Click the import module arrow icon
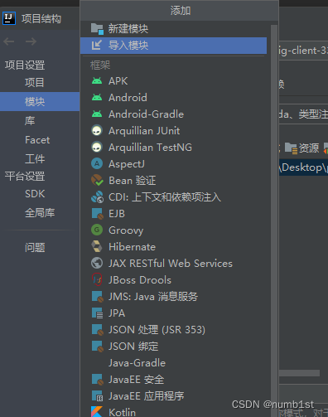 [97, 46]
